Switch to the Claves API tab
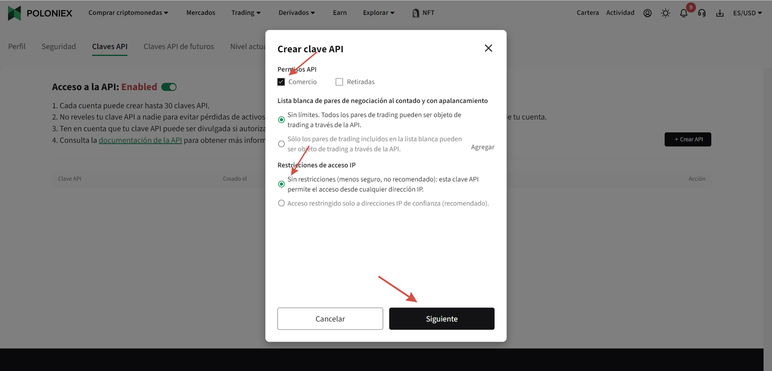 point(110,47)
